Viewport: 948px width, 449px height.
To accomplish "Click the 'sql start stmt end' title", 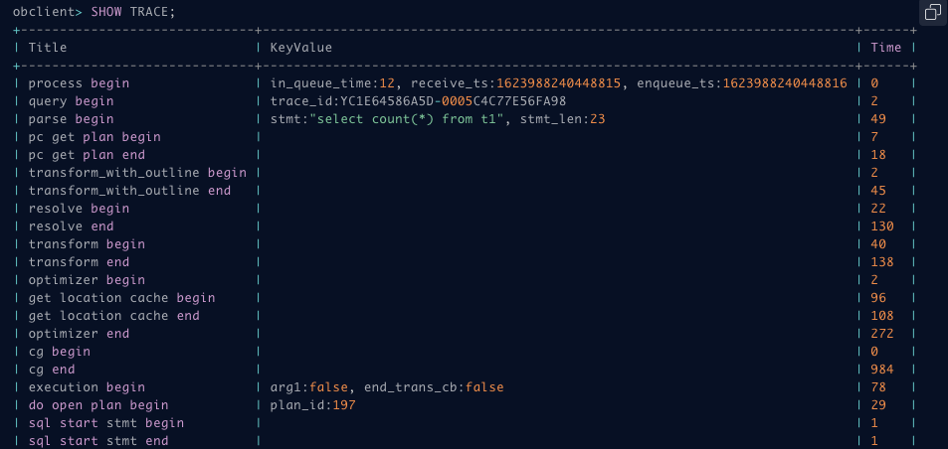I will (x=97, y=440).
